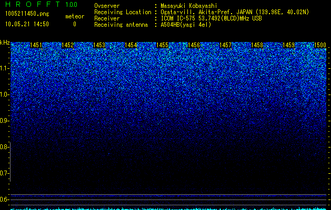Click the 0.7 kHz axis label
The height and width of the screenshot is (210, 331).
coord(4,173)
